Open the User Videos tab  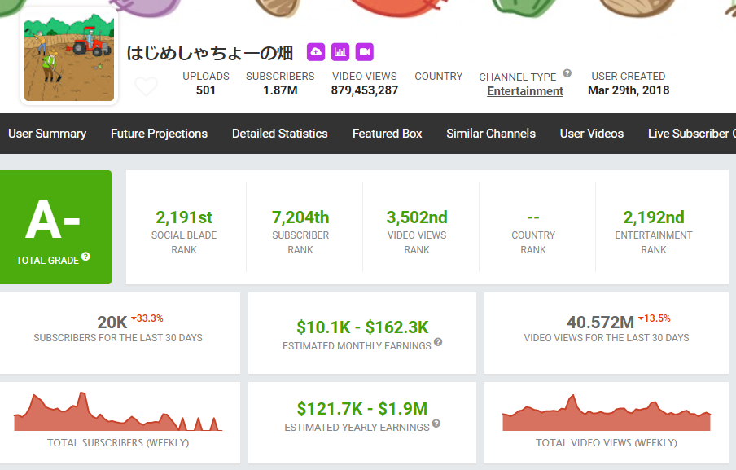[592, 134]
